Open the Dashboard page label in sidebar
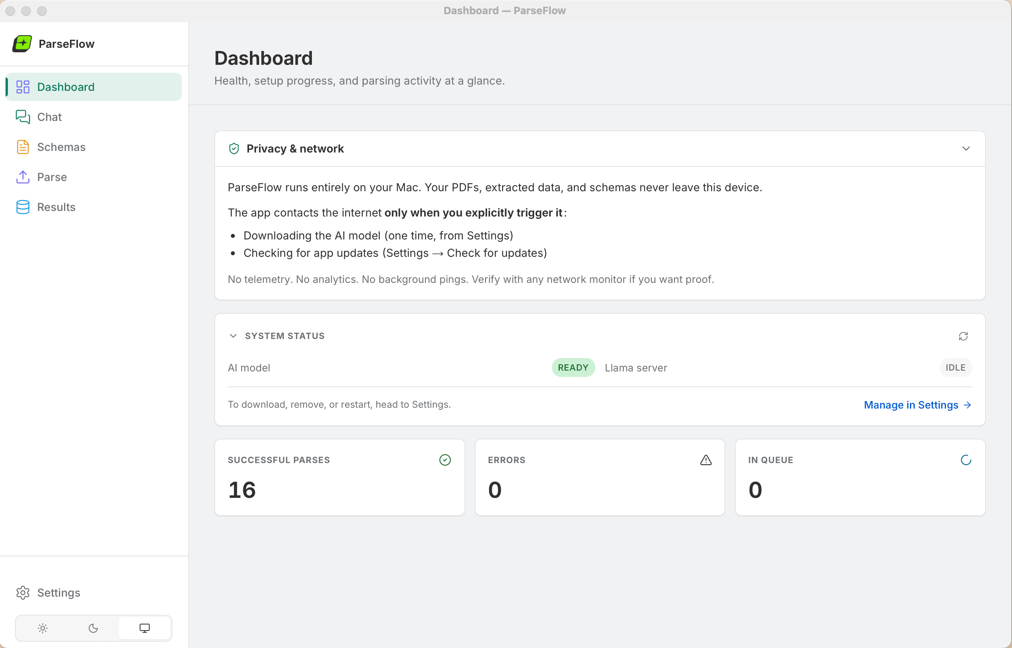Viewport: 1012px width, 648px height. pyautogui.click(x=66, y=87)
